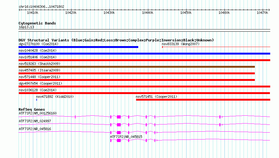This screenshot has width=279, height=158.
Task: Click the large exon block of NM_024997
Action: pyautogui.click(x=119, y=125)
